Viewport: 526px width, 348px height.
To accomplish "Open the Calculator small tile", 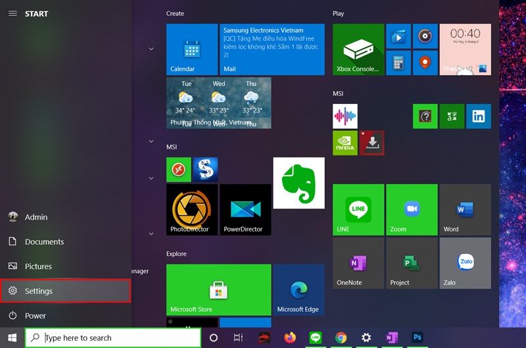I will click(398, 62).
